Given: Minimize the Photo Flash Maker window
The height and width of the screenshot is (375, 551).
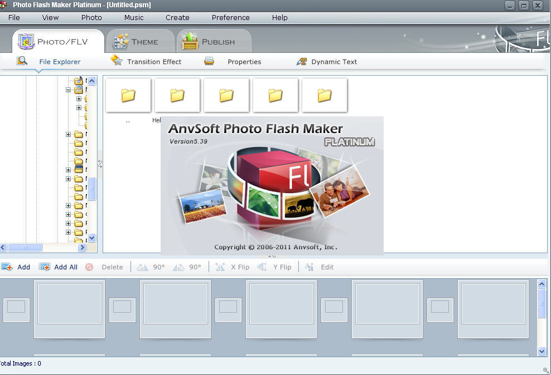Looking at the screenshot, I should coord(510,5).
